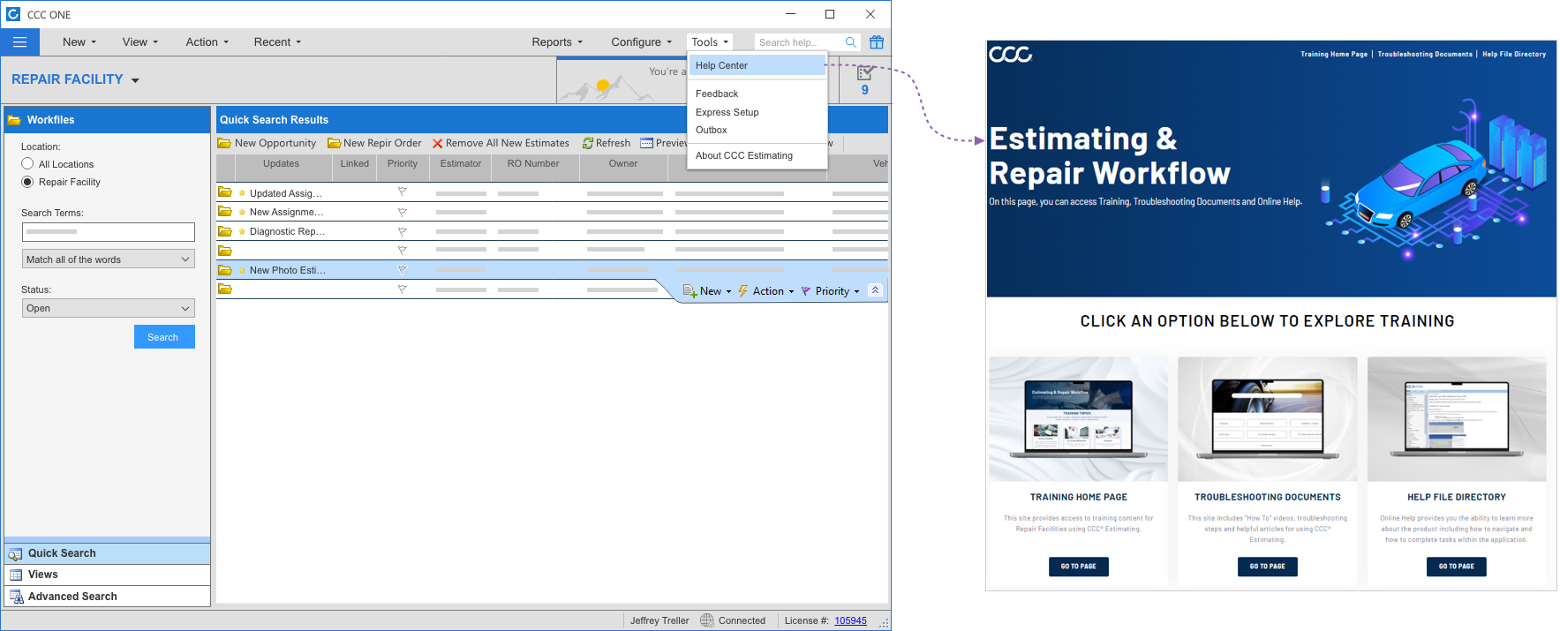Screen dimensions: 1560x631
Task: Choose Help Center from Tools menu
Action: tap(721, 65)
